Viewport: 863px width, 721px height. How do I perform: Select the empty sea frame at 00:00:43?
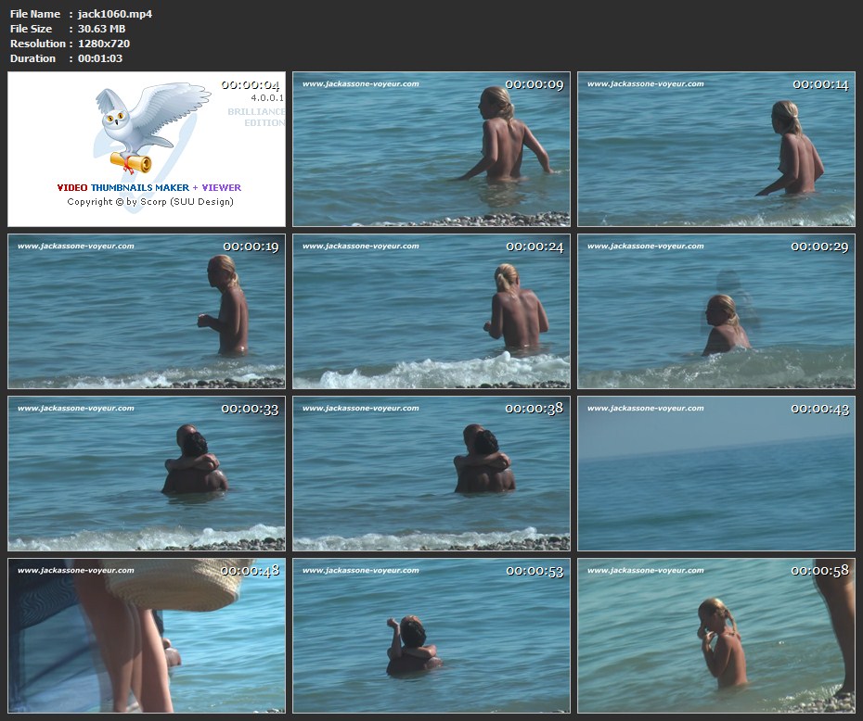coord(716,474)
